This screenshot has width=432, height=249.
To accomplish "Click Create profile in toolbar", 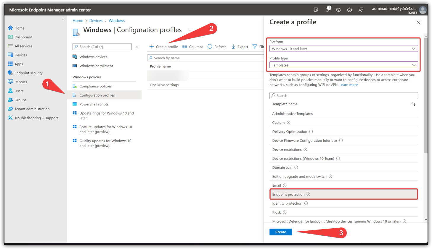I will click(x=164, y=47).
